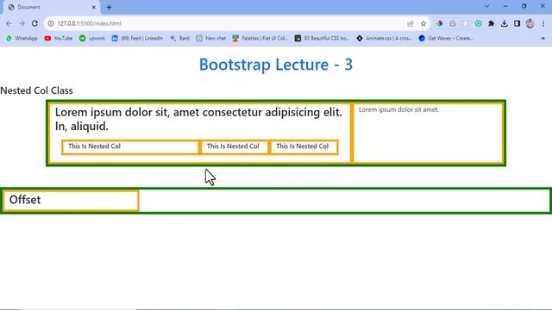Open the tab search chevron in title bar
Screen dimensions: 552x310
486,6
